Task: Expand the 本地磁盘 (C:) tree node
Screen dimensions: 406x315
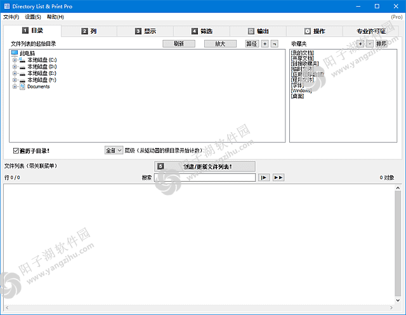Action: pos(15,60)
